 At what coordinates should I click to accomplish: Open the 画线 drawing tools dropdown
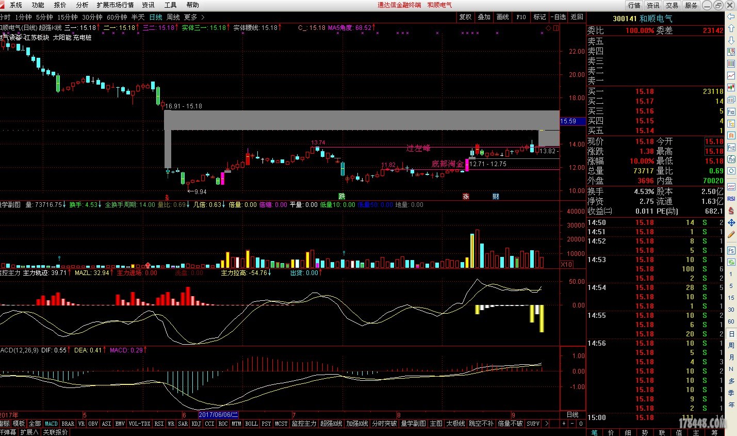pyautogui.click(x=502, y=17)
